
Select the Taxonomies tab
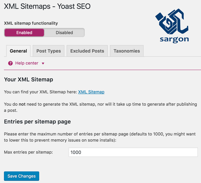point(127,51)
